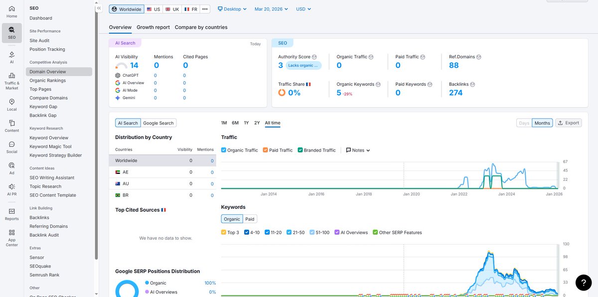Click the Backlinks info icon
This screenshot has width=598, height=297.
[x=473, y=84]
